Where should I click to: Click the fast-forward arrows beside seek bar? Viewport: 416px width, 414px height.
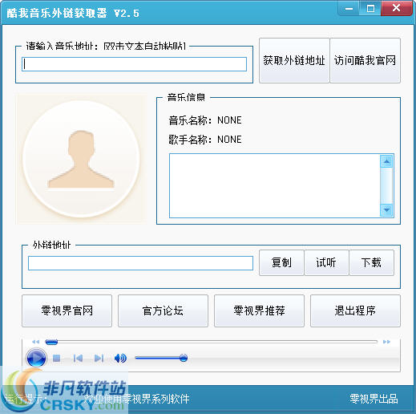click(x=386, y=342)
